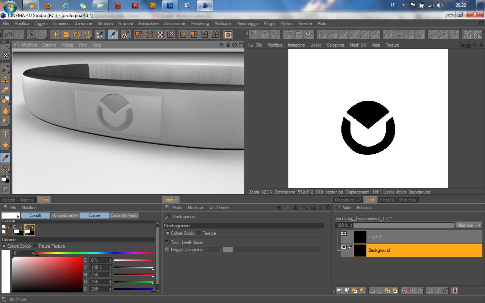
Task: Open the Swatches tab
Action: tap(407, 200)
